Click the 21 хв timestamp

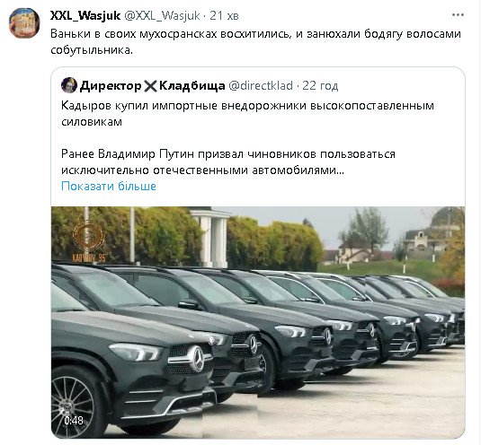click(x=224, y=15)
